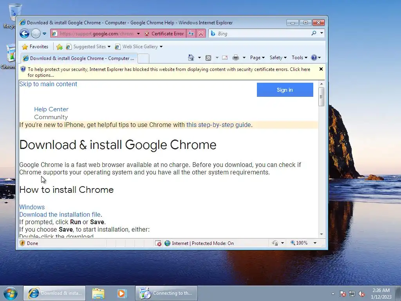The width and height of the screenshot is (401, 301).
Task: Click the Help menu dropdown arrow
Action: [x=319, y=58]
